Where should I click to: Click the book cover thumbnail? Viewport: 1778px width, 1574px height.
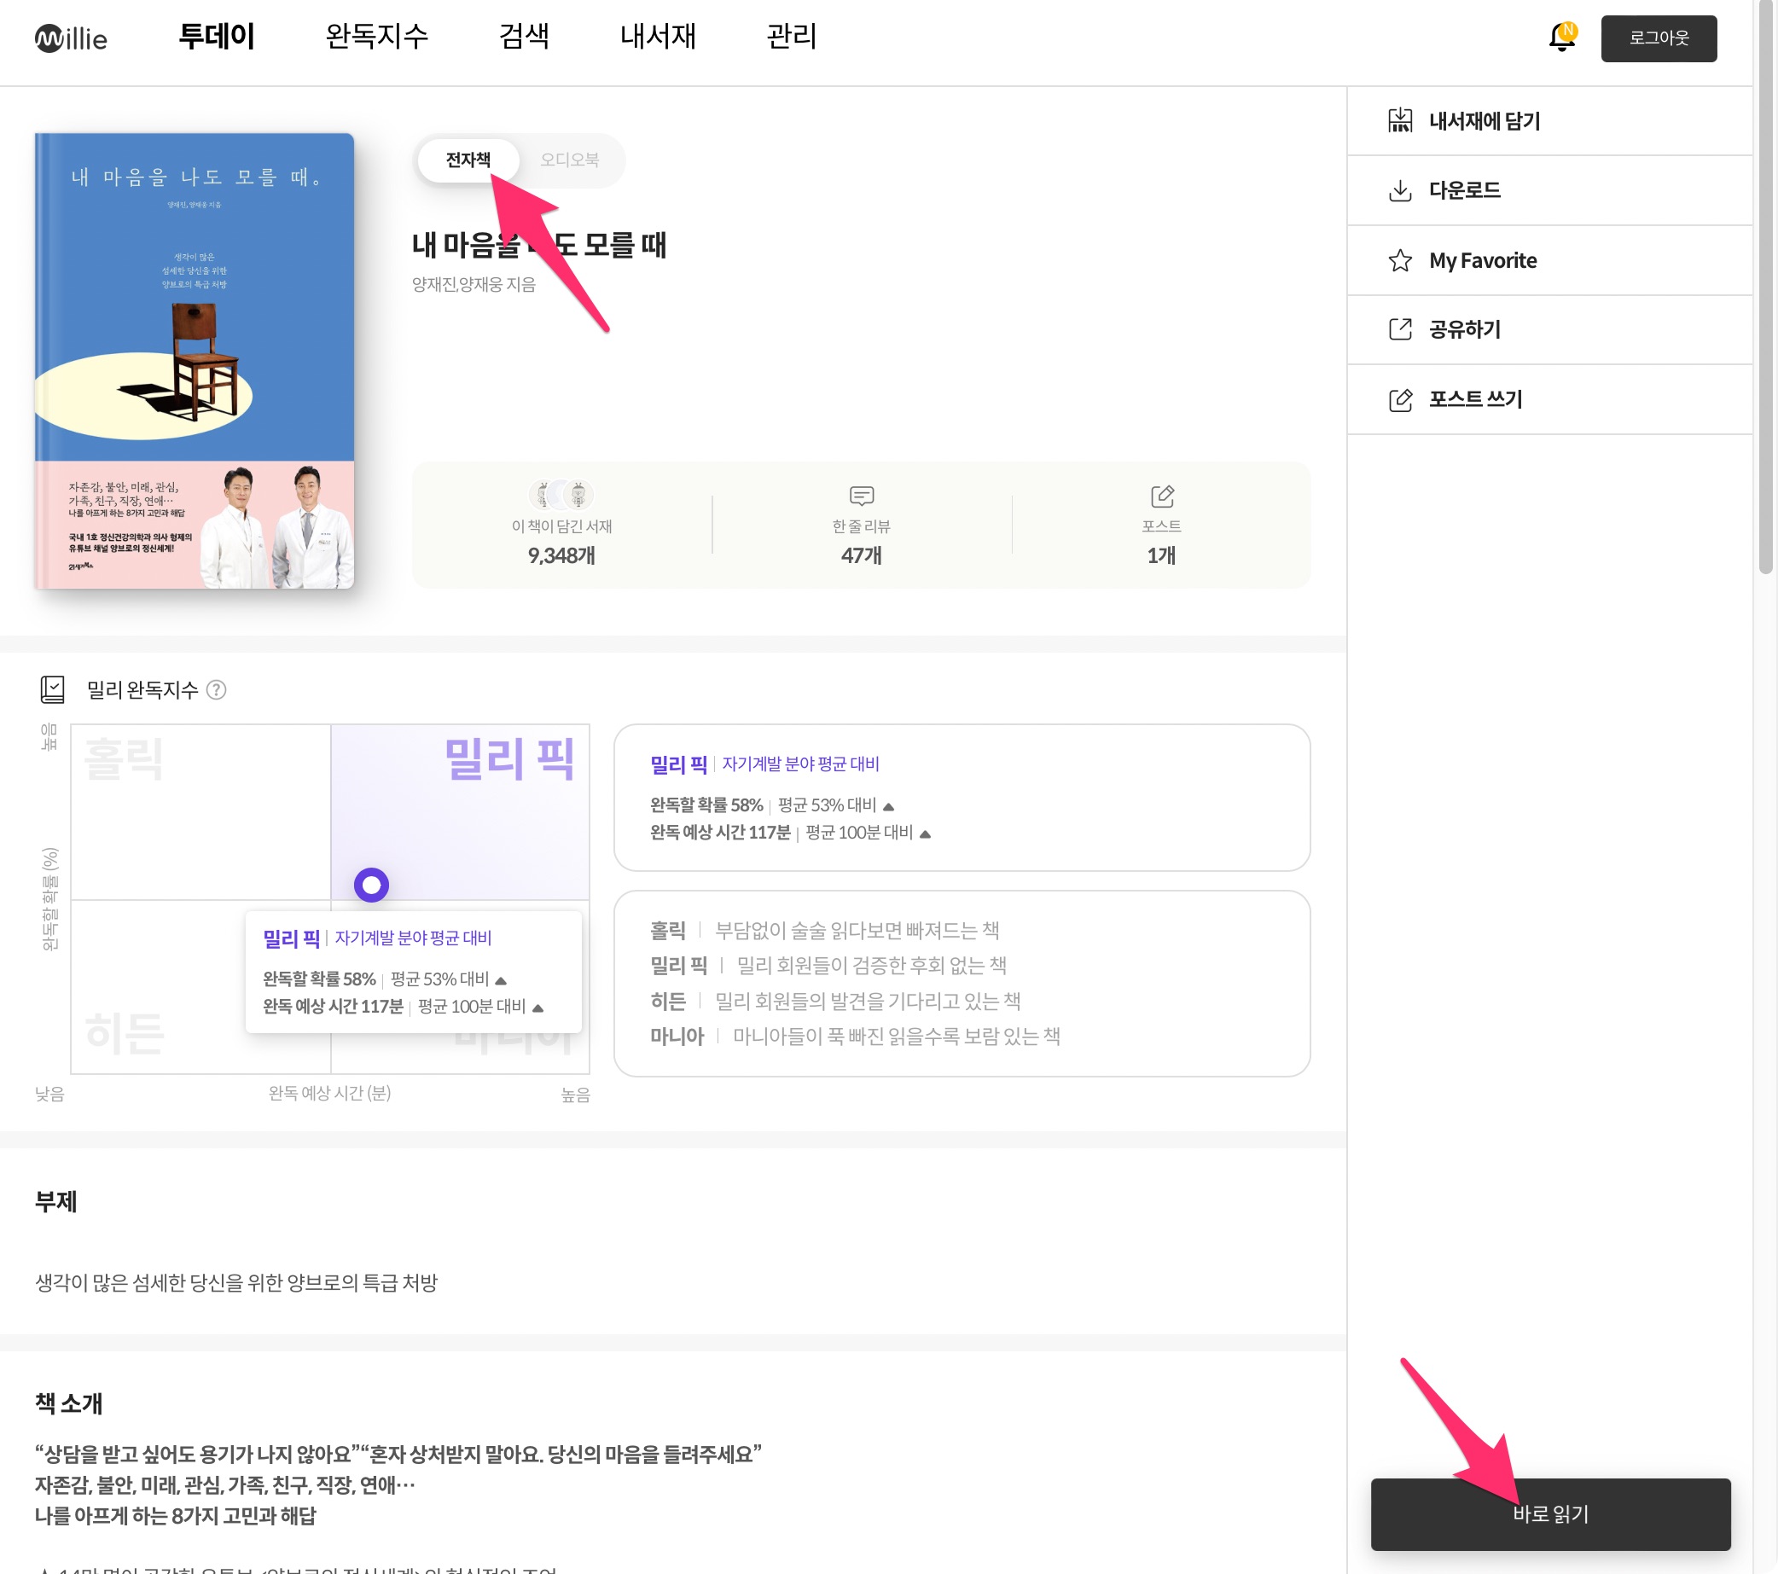(x=194, y=361)
